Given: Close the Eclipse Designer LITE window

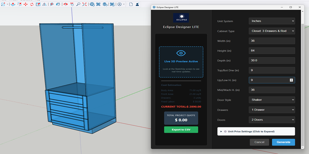Looking at the screenshot, I should (x=299, y=7).
